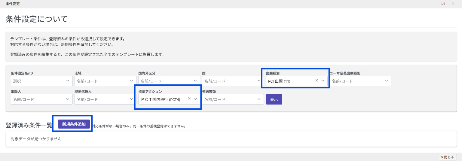Image resolution: width=462 pixels, height=161 pixels.
Task: Clear the 出願種別 PCT出願 selection
Action: pyautogui.click(x=317, y=81)
